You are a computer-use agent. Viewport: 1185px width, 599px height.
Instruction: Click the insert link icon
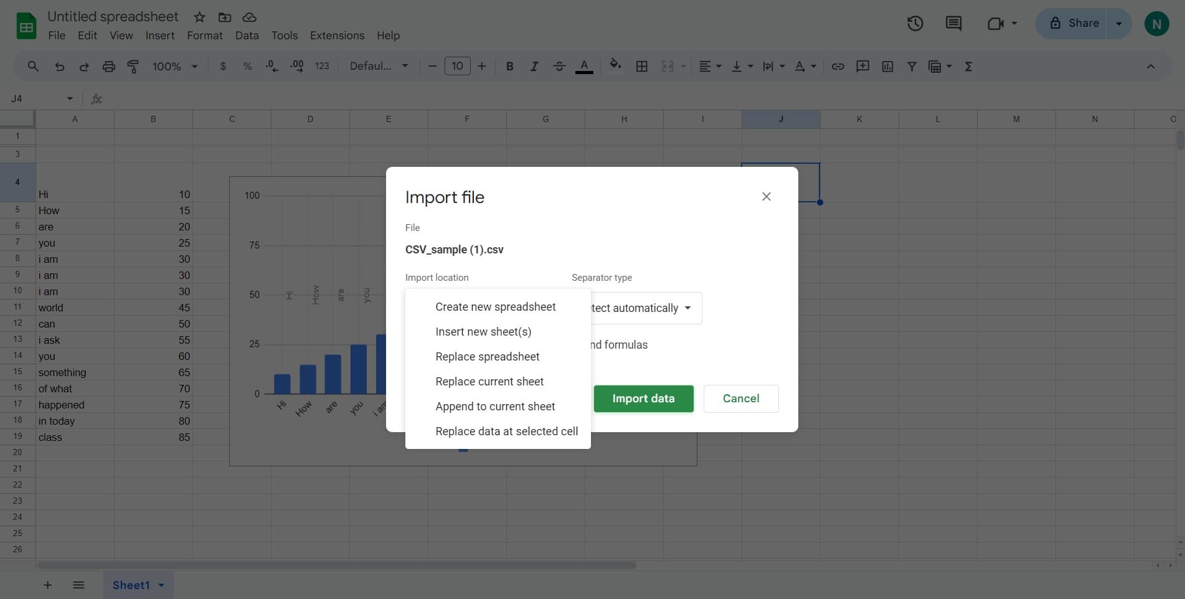(838, 67)
